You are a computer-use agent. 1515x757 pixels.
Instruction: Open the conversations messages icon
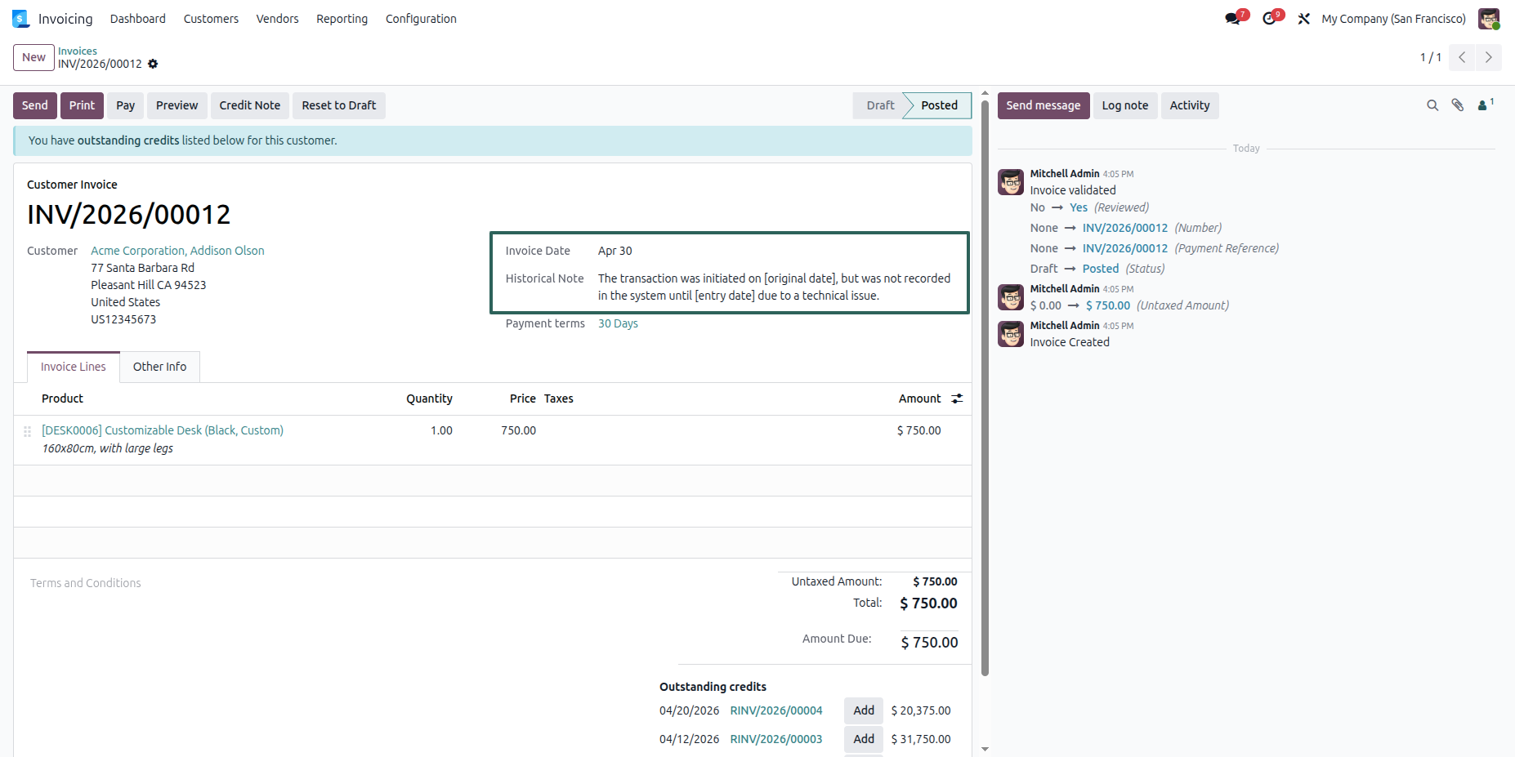[x=1233, y=19]
